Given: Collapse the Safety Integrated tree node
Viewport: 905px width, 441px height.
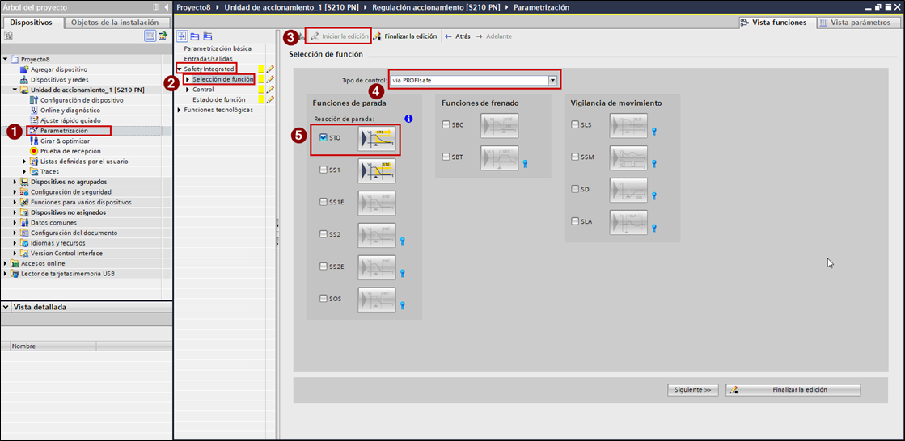Looking at the screenshot, I should coord(180,69).
